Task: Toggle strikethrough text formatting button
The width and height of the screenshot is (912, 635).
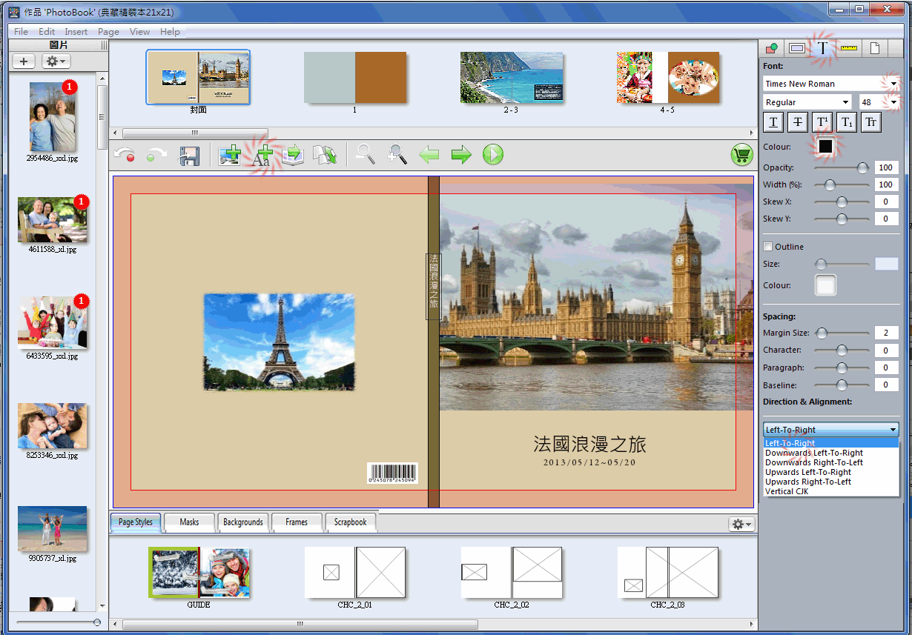Action: coord(798,122)
